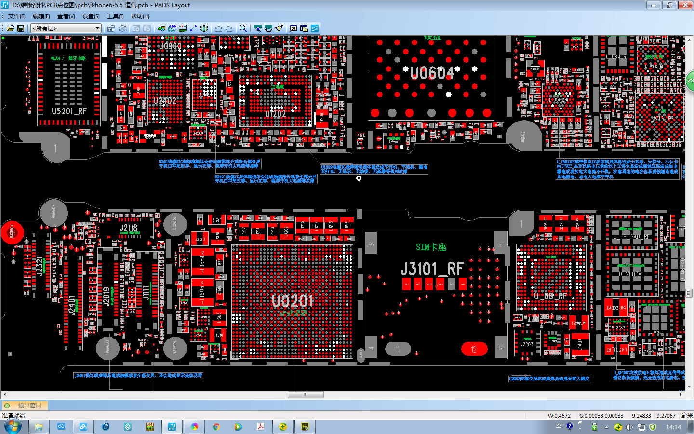Toggle the Project Explorer toolbar icon
This screenshot has height=434, width=694.
[304, 28]
